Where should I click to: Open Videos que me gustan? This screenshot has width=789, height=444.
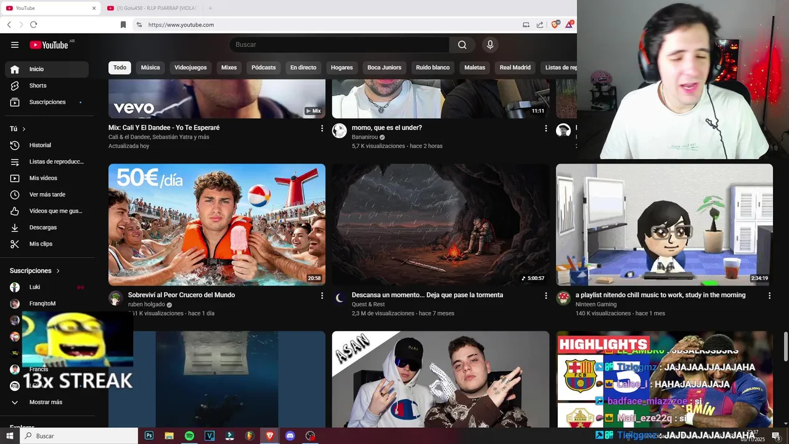[47, 211]
